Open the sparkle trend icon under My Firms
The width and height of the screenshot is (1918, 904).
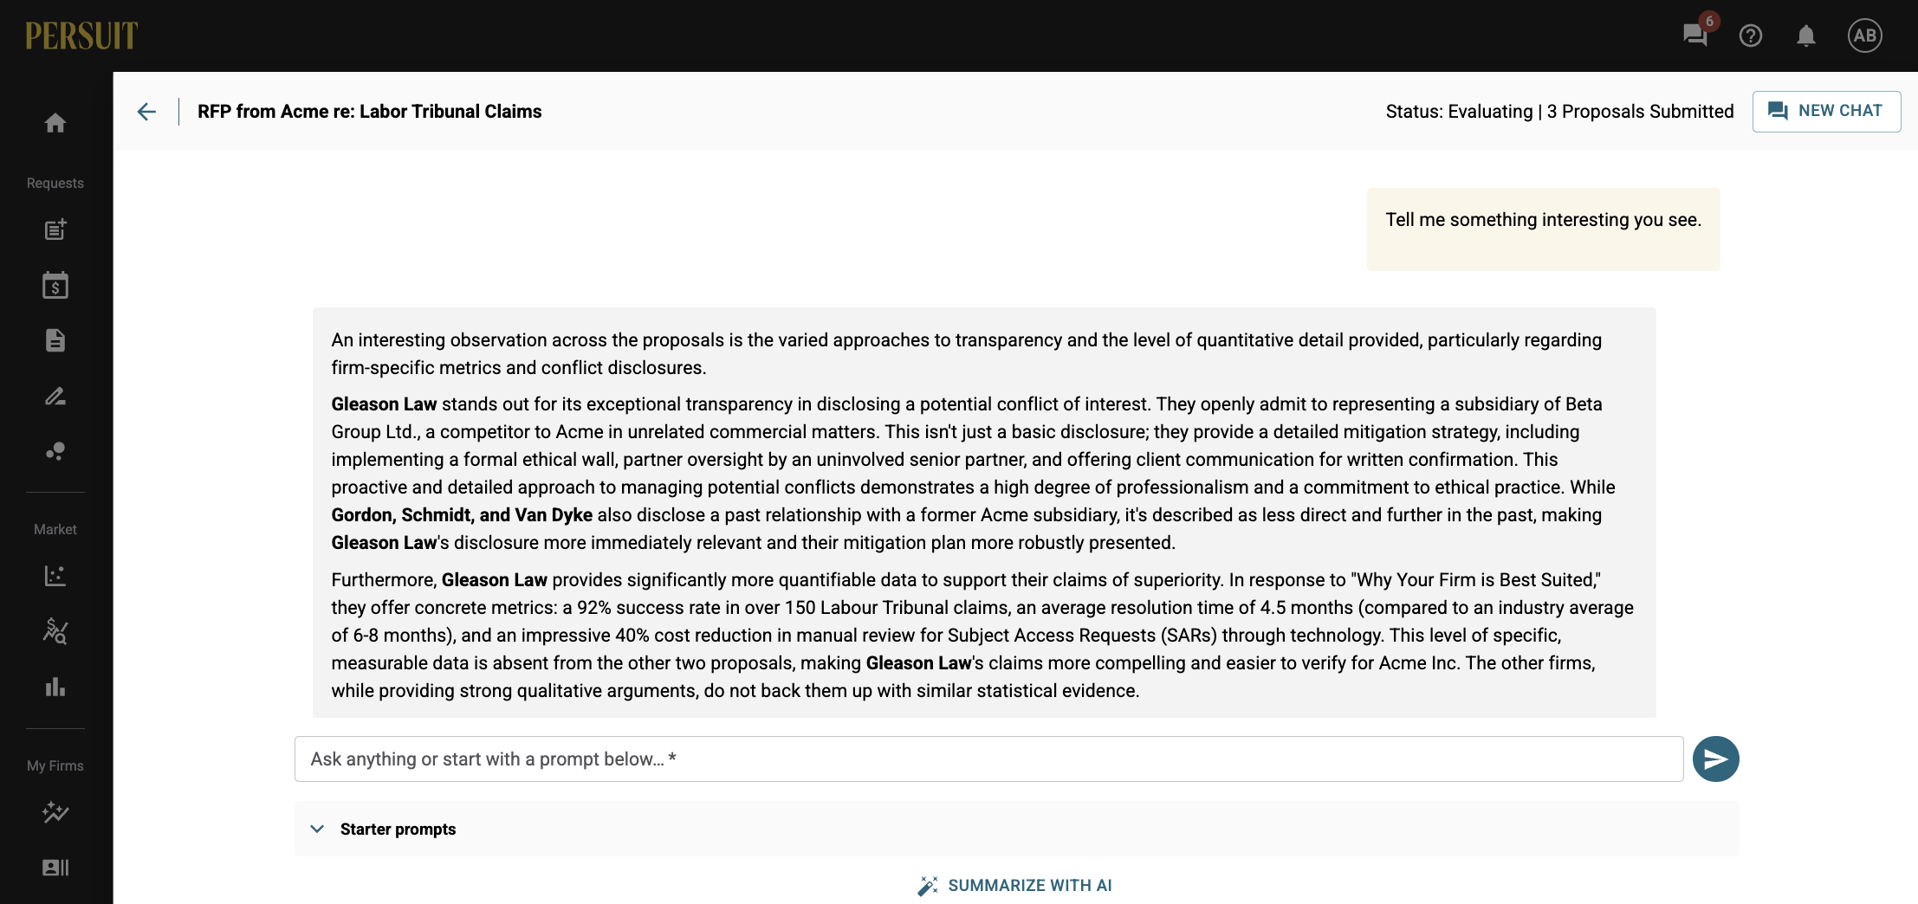point(55,812)
